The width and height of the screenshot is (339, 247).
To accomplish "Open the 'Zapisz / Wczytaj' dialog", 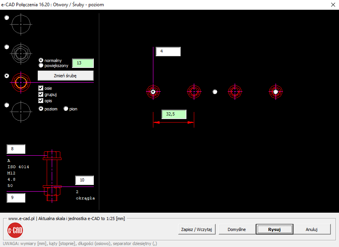I will [x=197, y=229].
